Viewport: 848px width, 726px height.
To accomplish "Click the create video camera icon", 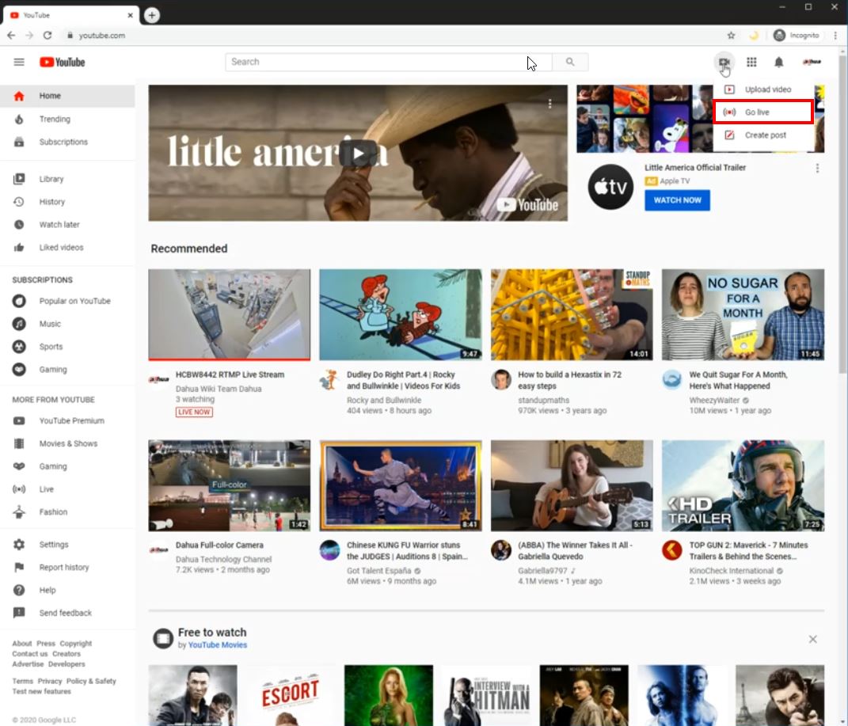I will 723,63.
